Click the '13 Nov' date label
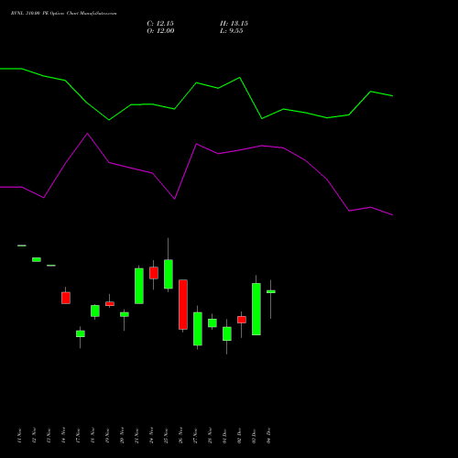 [49, 435]
